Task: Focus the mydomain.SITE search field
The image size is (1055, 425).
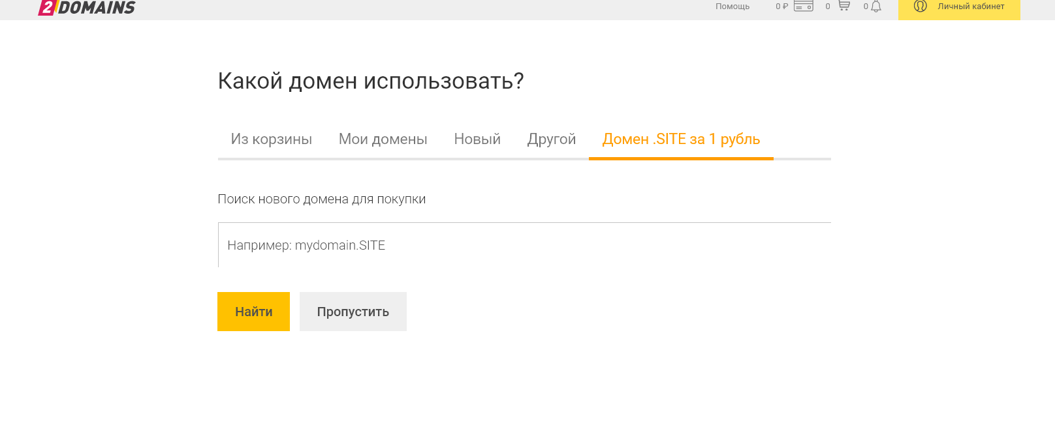Action: tap(524, 245)
